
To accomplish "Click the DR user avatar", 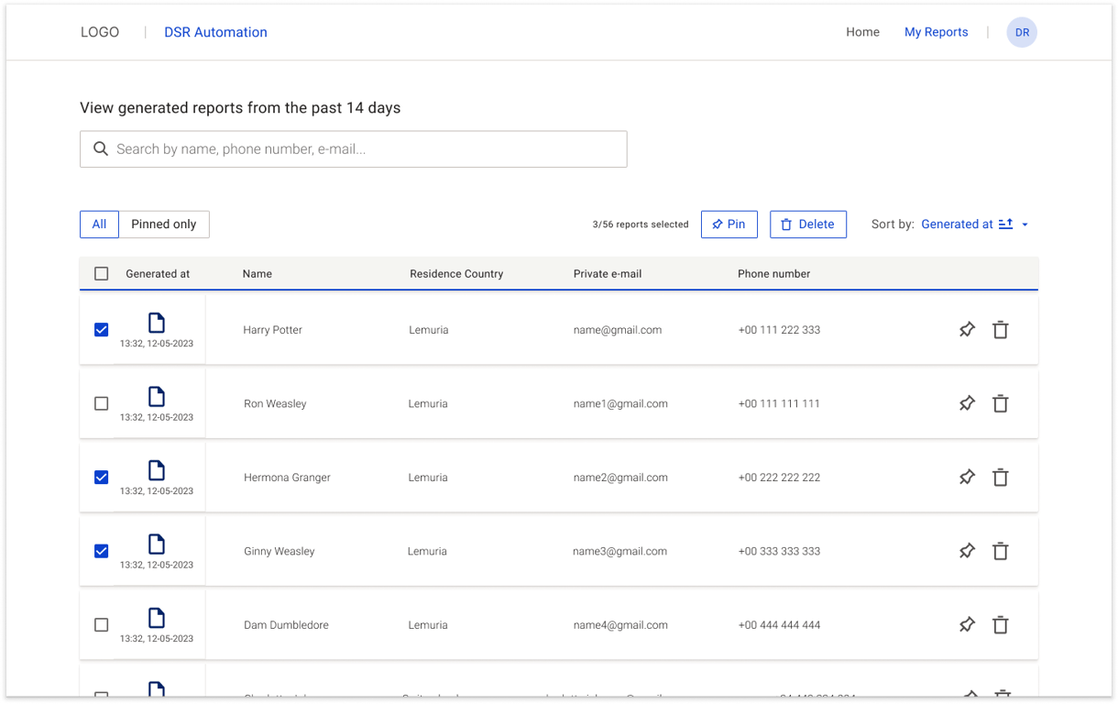I will point(1022,32).
